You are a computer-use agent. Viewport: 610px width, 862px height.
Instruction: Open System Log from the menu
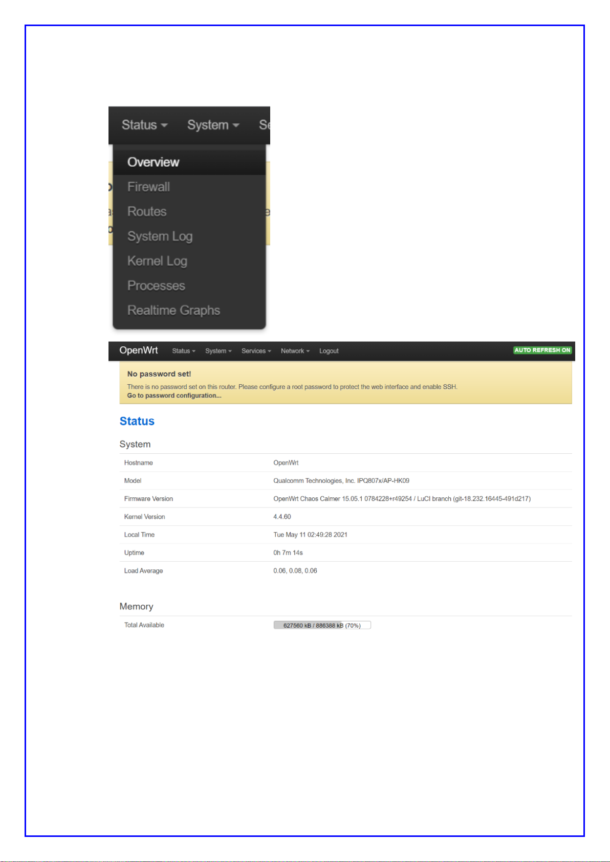pyautogui.click(x=189, y=236)
